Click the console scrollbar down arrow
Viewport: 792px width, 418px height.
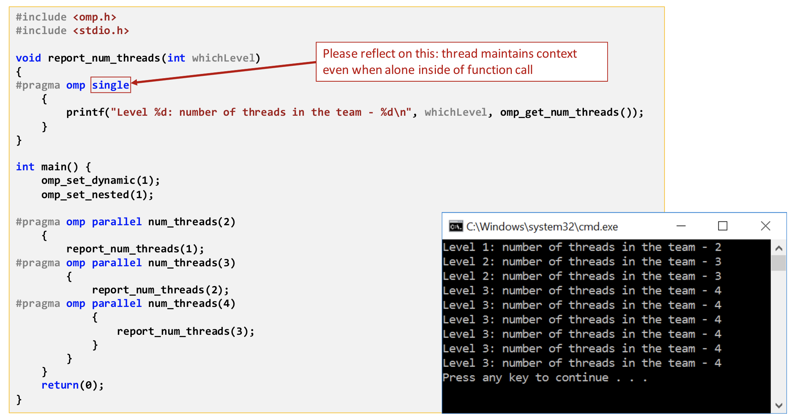click(x=779, y=405)
